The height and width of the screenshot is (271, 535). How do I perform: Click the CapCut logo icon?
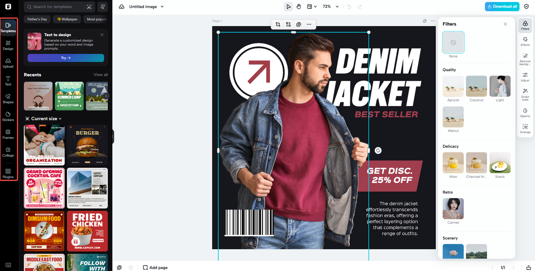pos(8,7)
